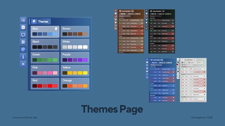
Task: Click the info icon in brown-themed panel sidebar
Action: click(116, 26)
